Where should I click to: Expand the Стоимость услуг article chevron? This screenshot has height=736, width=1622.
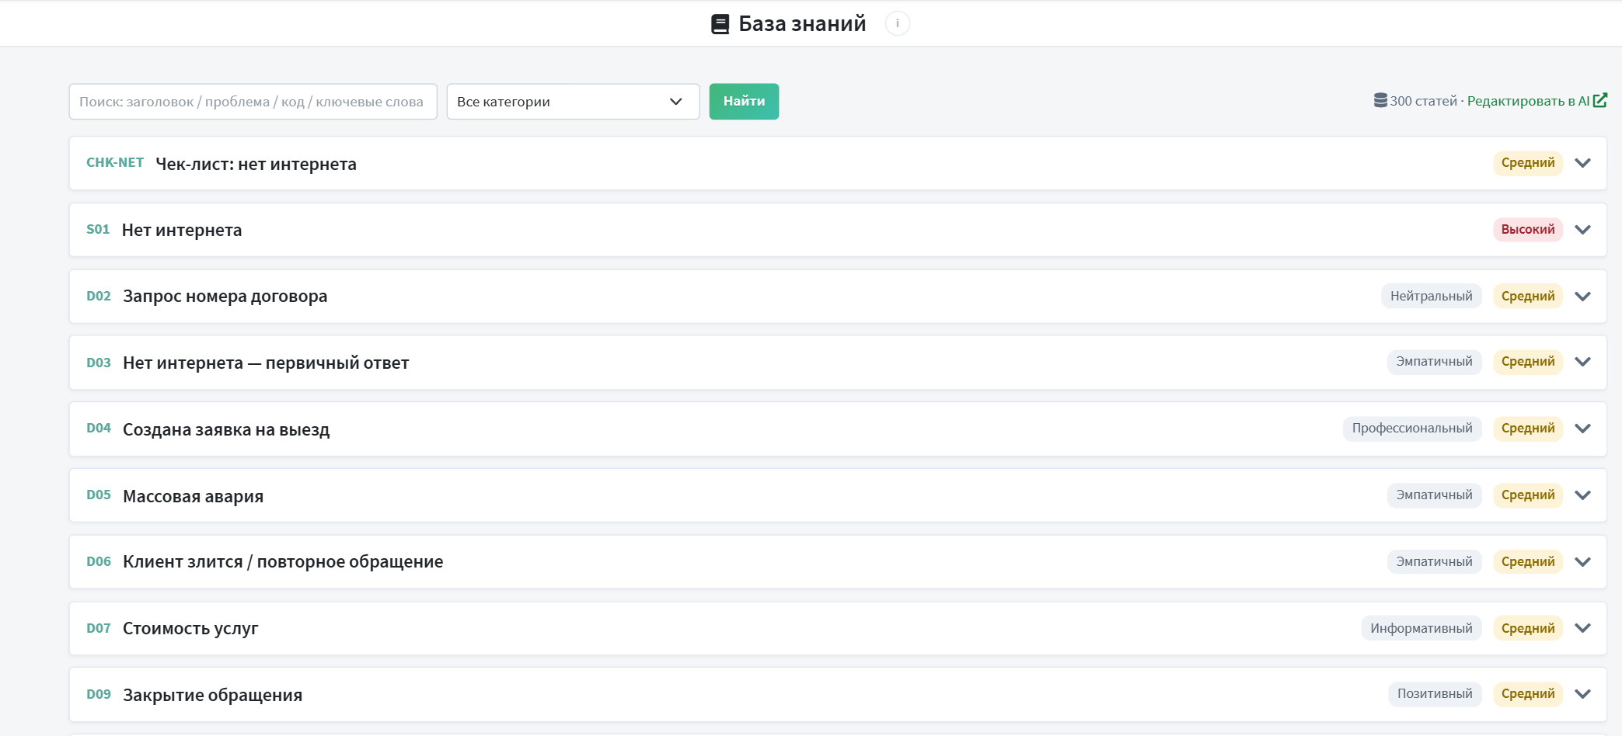click(1582, 628)
